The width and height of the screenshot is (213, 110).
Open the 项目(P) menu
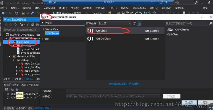[63, 8]
